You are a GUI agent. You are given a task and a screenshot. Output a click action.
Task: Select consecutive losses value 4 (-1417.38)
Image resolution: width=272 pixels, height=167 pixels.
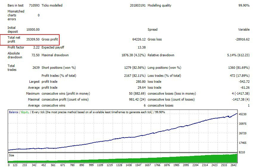[x=241, y=93]
